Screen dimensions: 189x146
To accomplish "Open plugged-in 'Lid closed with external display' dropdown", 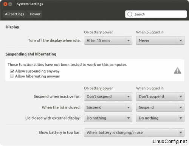I will click(x=160, y=118).
